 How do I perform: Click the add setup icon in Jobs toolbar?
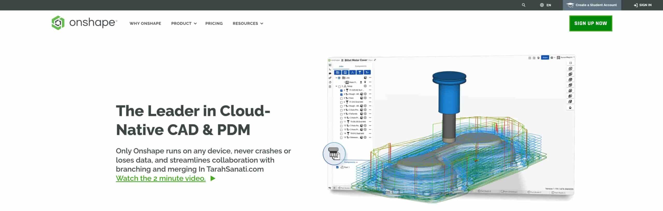[x=352, y=73]
